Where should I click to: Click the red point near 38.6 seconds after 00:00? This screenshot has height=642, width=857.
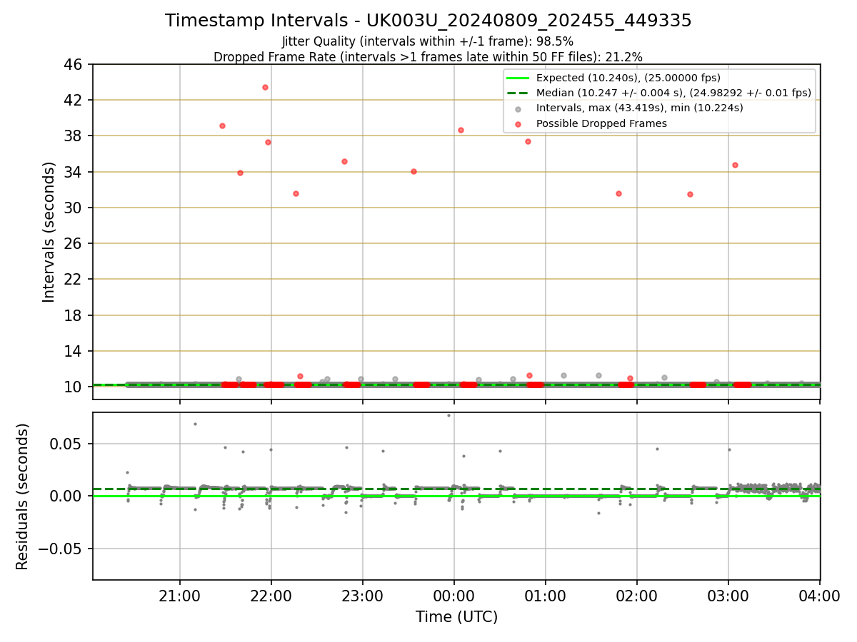click(461, 130)
